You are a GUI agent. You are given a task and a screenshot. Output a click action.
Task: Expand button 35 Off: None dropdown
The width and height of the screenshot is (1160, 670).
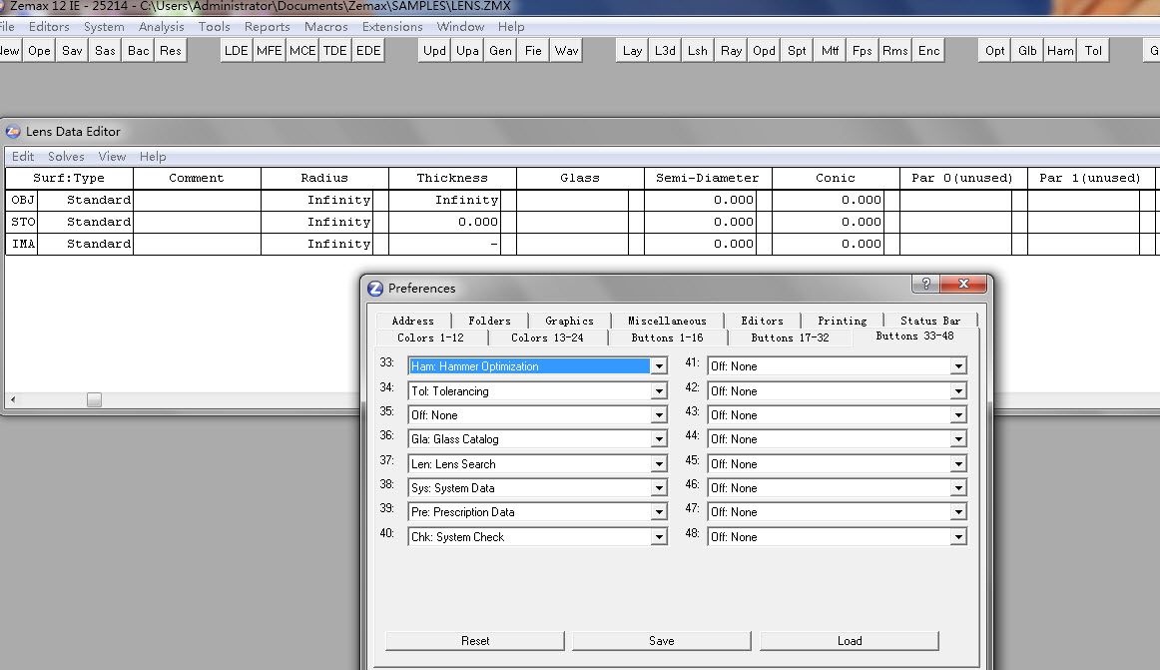(x=659, y=415)
